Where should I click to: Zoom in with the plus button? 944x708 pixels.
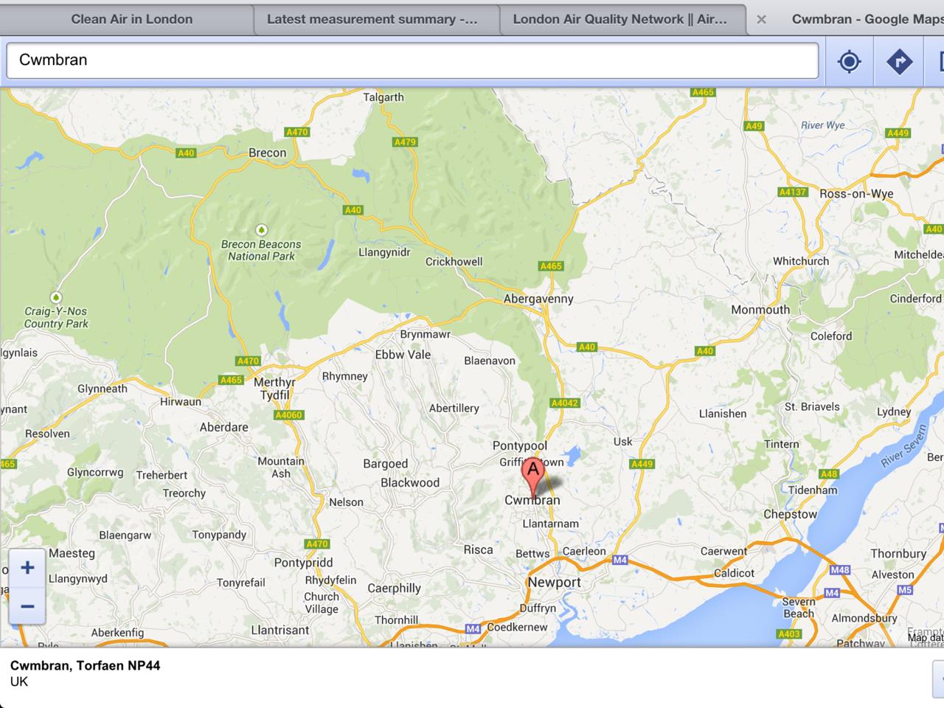(27, 568)
